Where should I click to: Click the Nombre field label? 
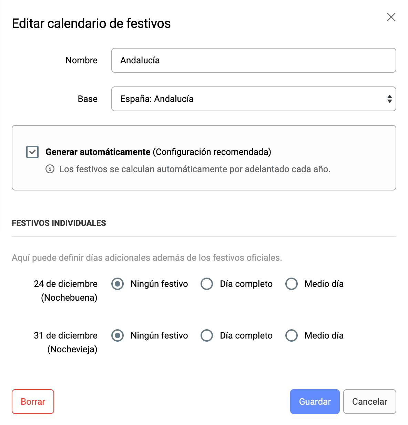click(x=82, y=60)
